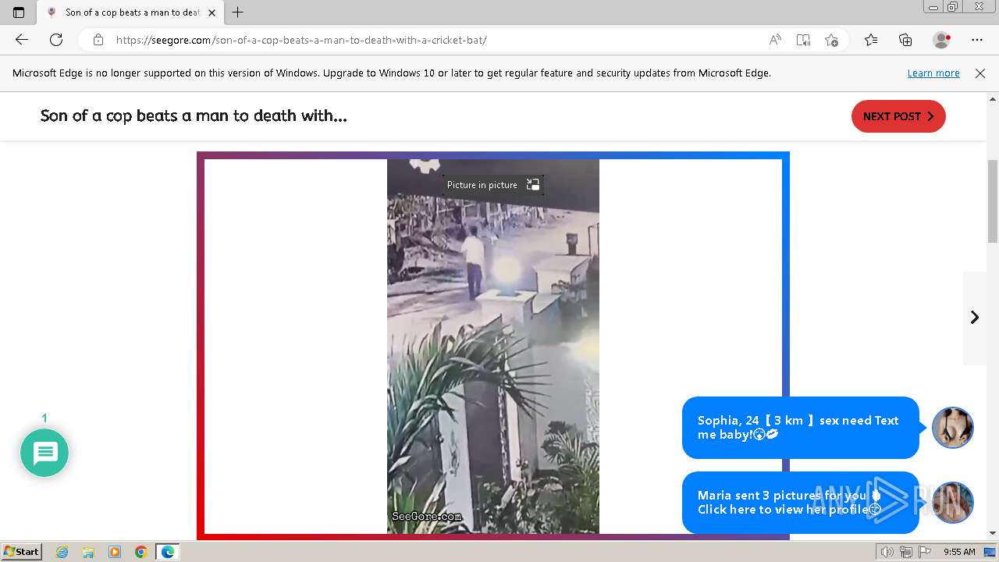The width and height of the screenshot is (999, 562).
Task: Open File Explorer taskbar icon
Action: point(88,552)
